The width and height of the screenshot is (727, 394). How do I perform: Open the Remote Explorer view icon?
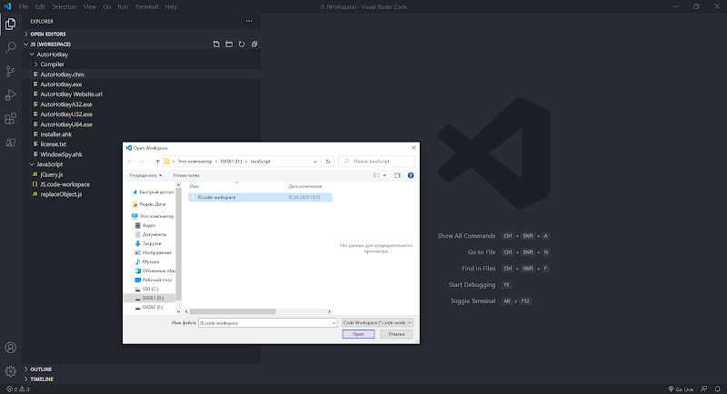10,143
